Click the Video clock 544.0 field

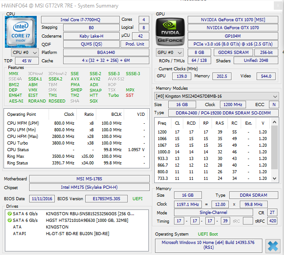click(x=266, y=76)
